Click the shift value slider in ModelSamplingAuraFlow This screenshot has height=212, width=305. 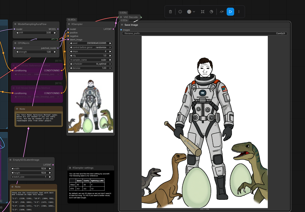[36, 33]
